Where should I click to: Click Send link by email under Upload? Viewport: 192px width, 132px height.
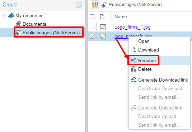tap(159, 125)
